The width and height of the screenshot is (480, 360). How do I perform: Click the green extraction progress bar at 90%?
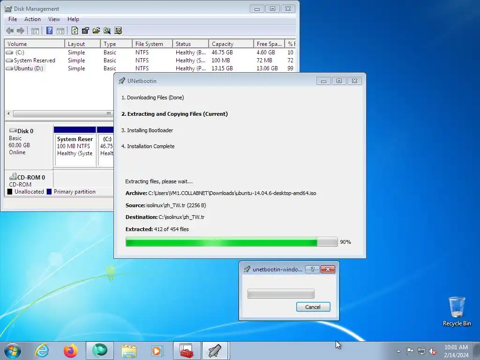tap(232, 242)
